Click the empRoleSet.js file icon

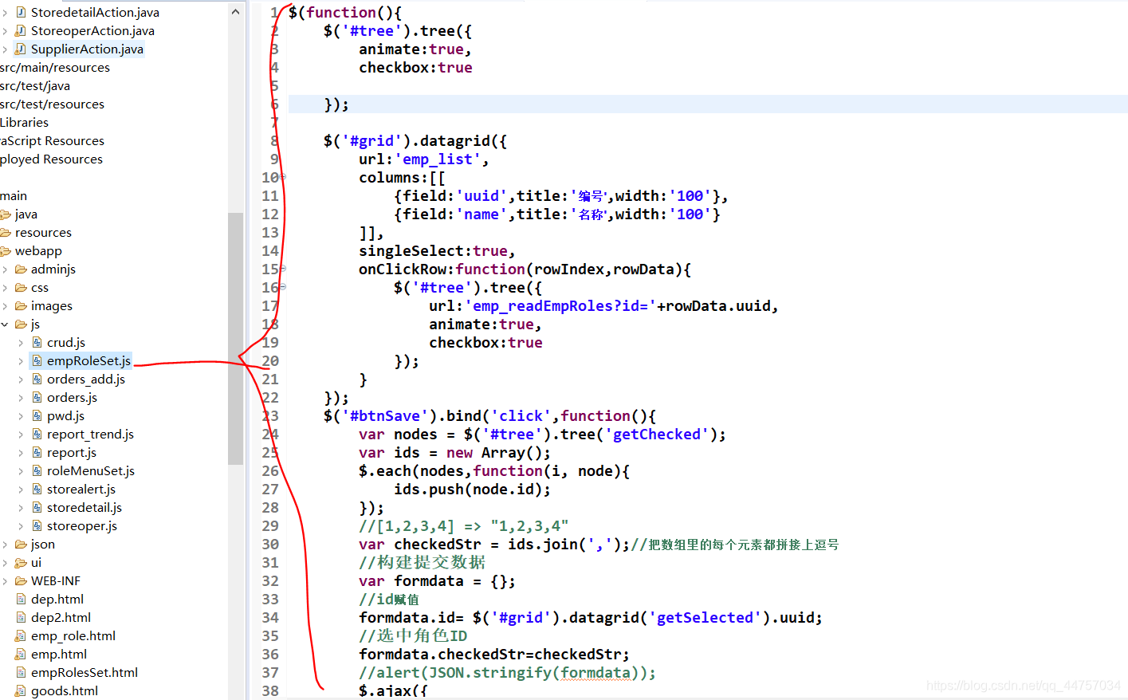(37, 360)
